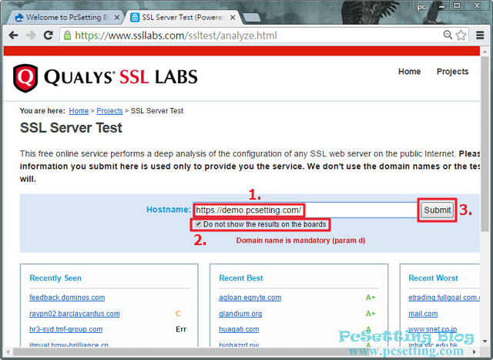Bookmark this page with the star icon
The width and height of the screenshot is (493, 360).
click(461, 35)
